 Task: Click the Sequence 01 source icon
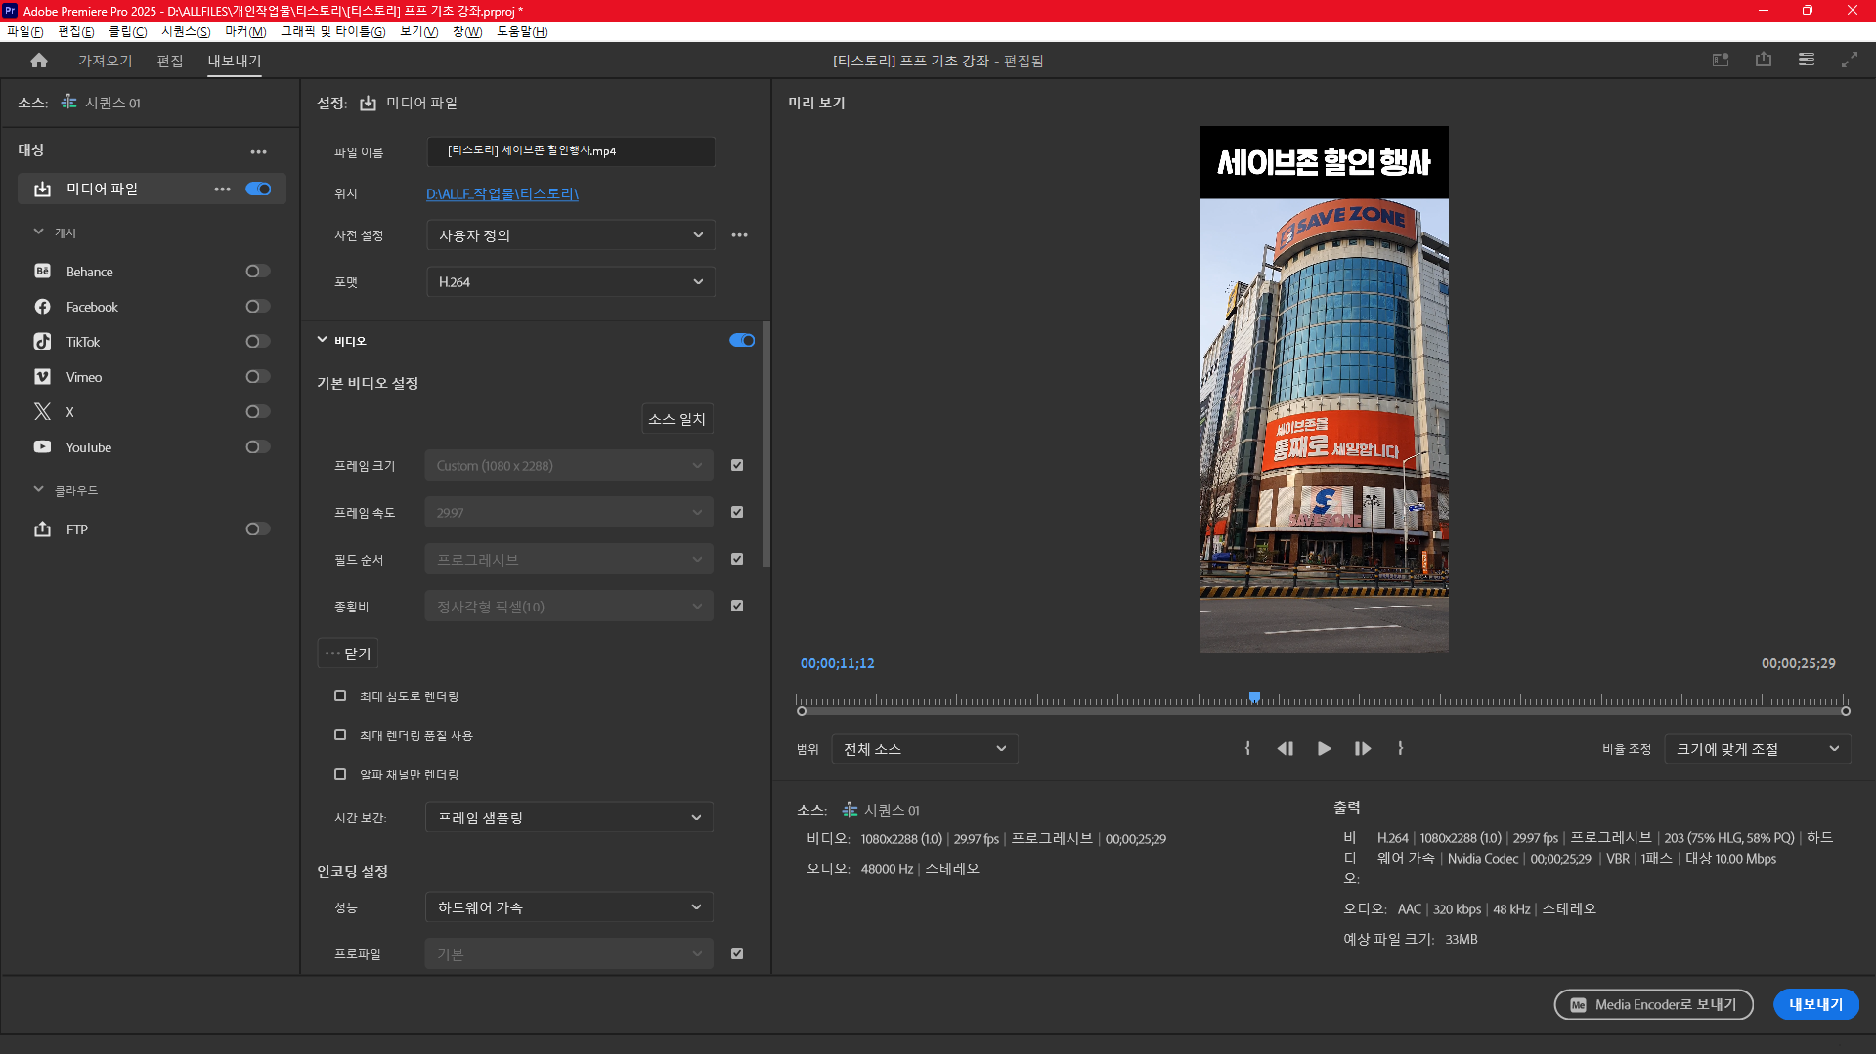pyautogui.click(x=69, y=103)
